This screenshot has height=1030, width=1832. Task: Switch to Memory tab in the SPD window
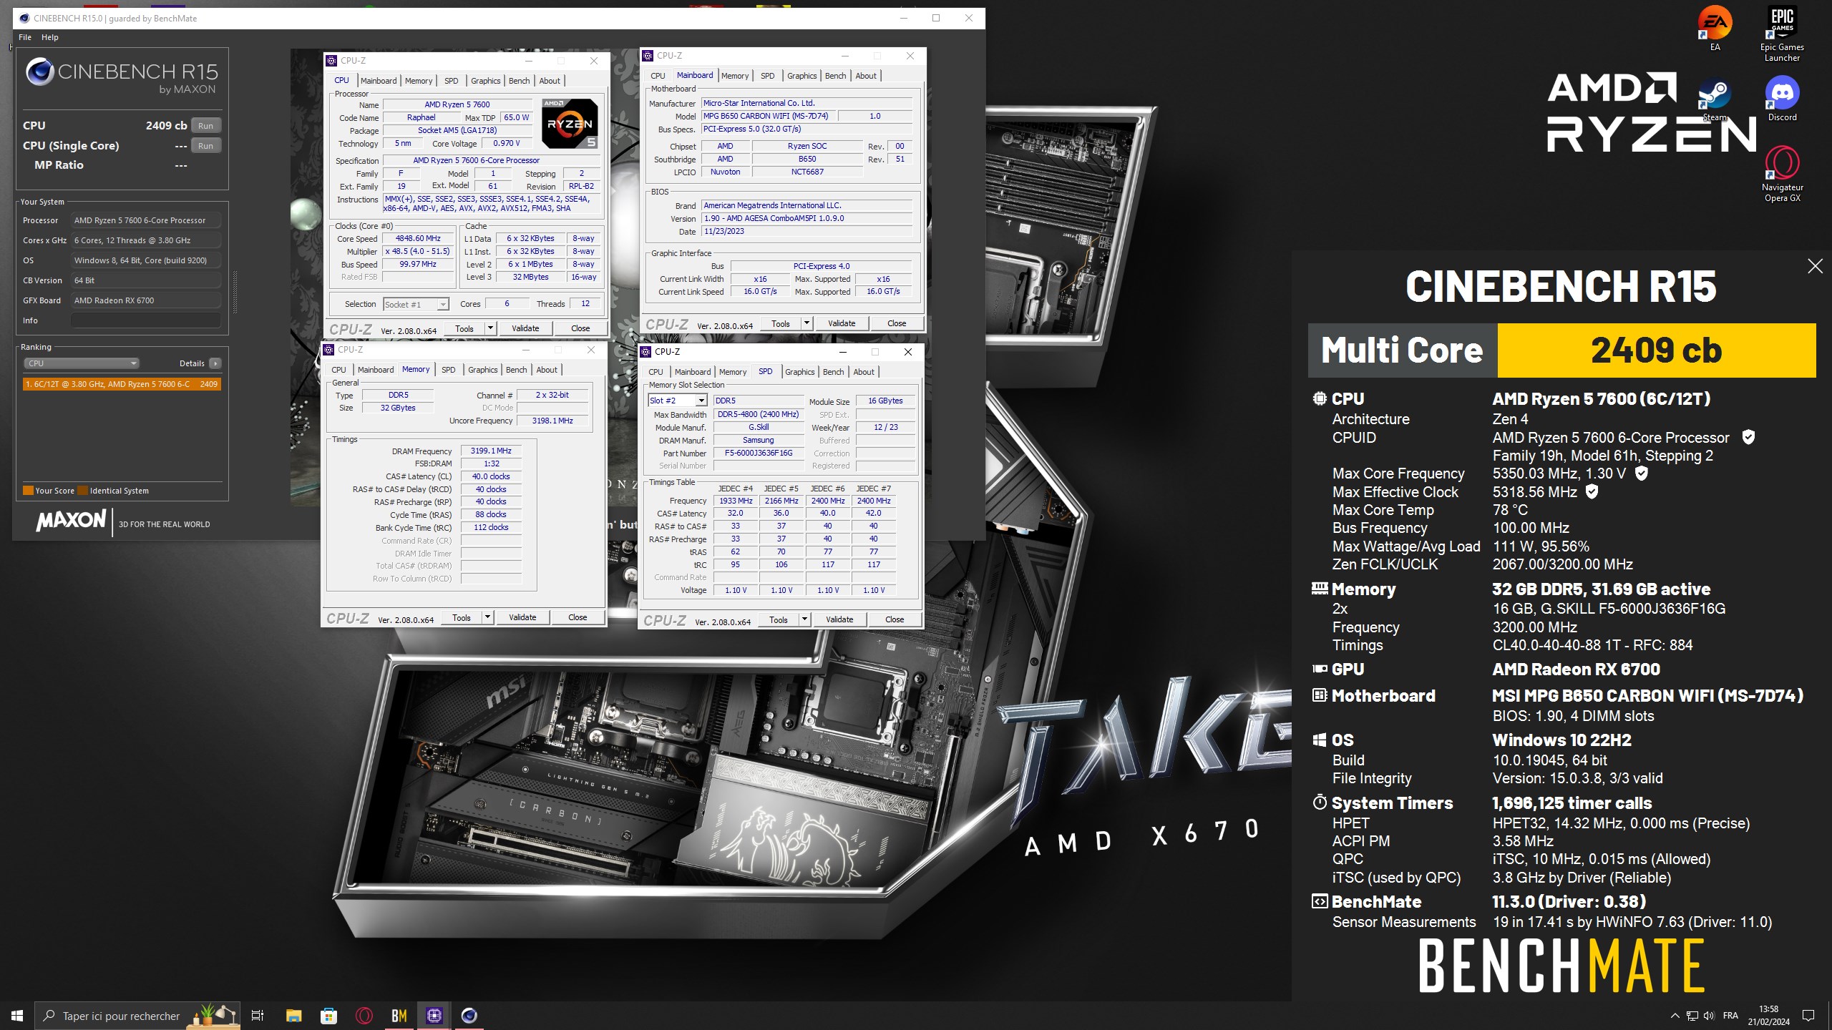[733, 372]
